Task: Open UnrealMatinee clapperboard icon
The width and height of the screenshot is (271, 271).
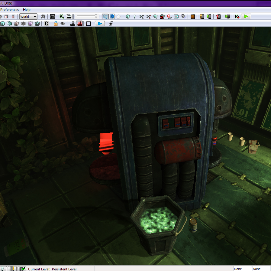Action: pos(69,17)
